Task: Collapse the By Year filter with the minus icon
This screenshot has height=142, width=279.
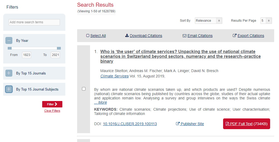Action: tap(9, 40)
